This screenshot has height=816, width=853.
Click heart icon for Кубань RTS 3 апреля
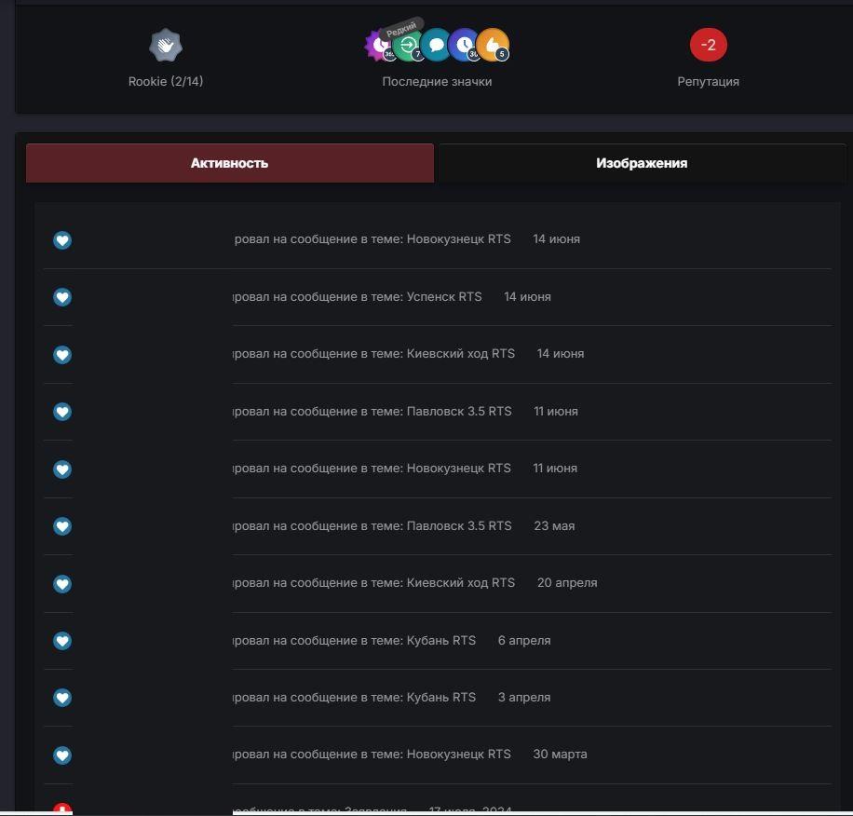pos(62,698)
